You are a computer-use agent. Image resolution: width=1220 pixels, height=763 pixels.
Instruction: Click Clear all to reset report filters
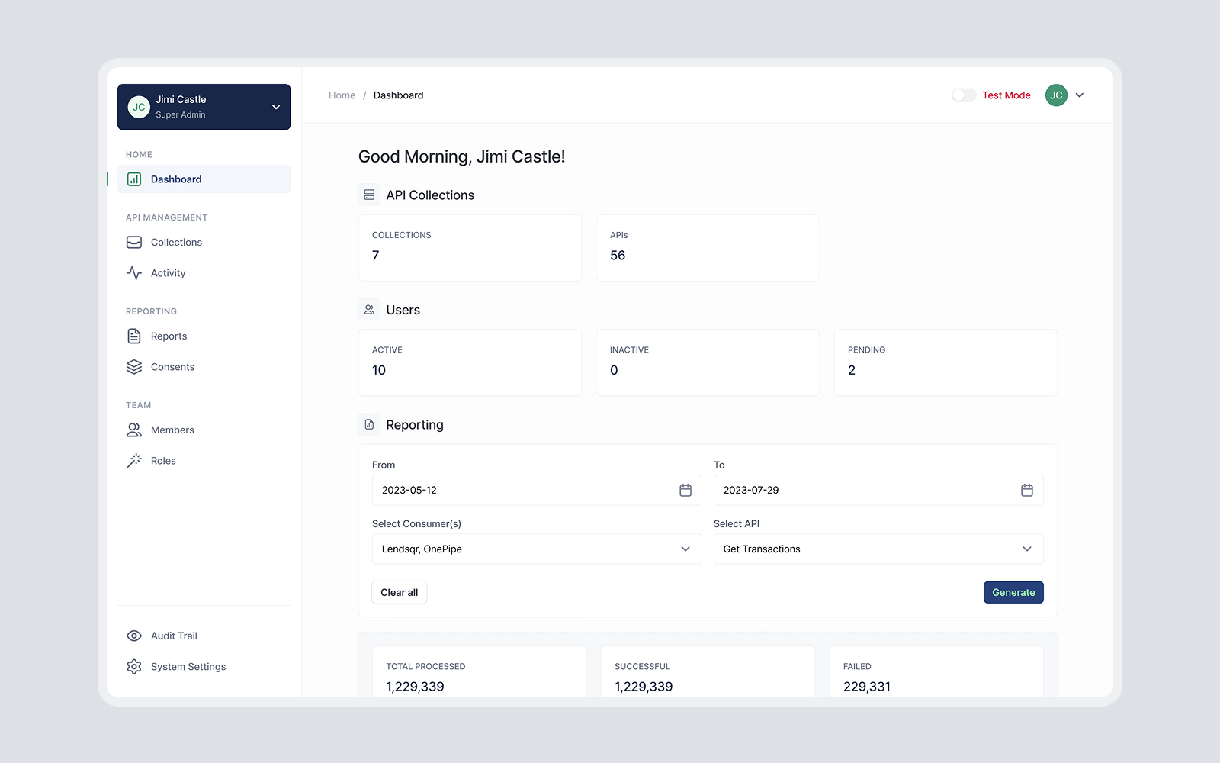coord(399,592)
